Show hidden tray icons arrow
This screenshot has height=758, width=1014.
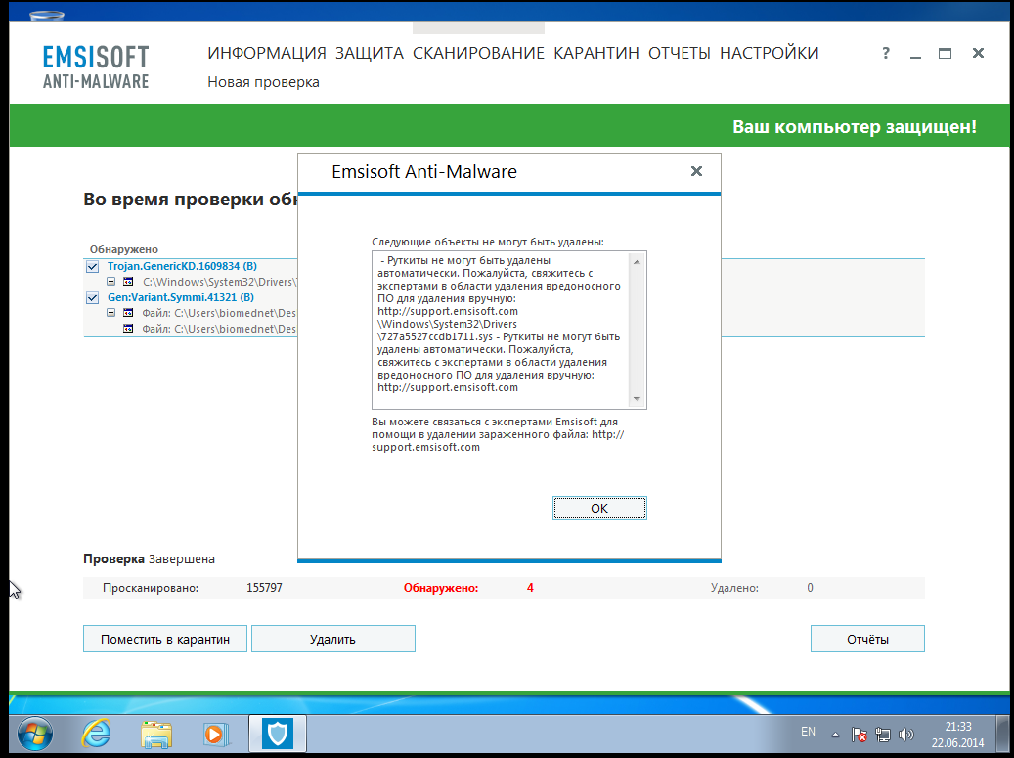point(835,735)
